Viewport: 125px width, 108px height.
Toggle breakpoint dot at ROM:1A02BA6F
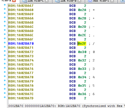(5, 38)
